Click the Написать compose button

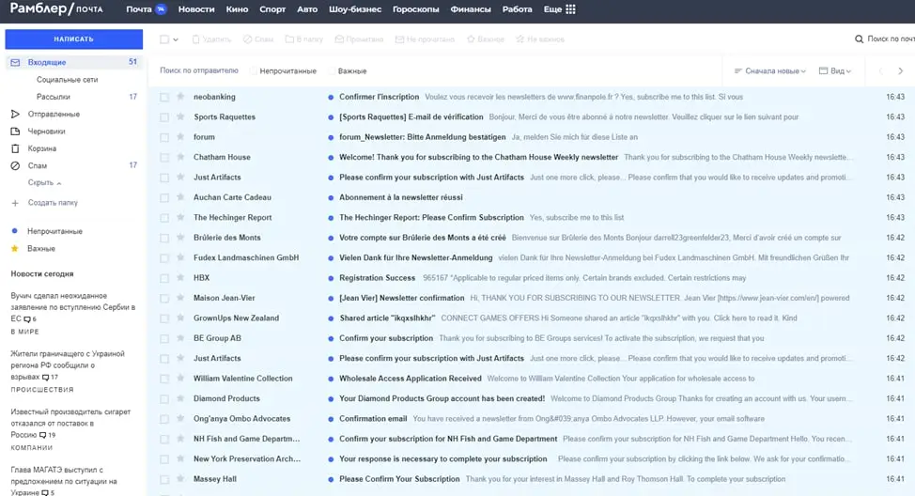[73, 39]
